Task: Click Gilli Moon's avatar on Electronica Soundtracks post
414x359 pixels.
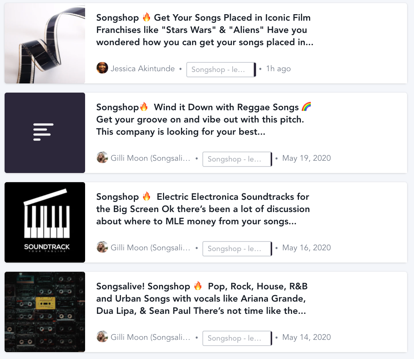Action: (102, 247)
